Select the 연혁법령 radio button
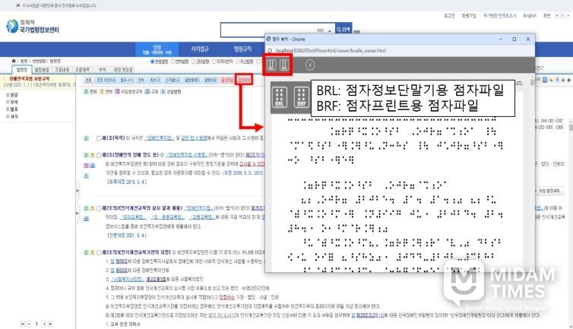573x329 pixels. [x=173, y=62]
